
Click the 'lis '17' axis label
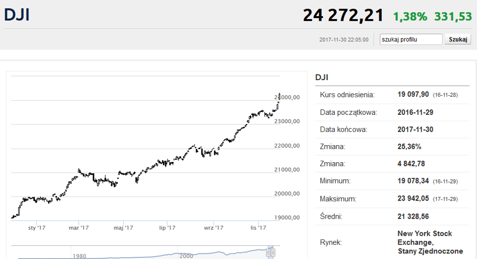(258, 228)
